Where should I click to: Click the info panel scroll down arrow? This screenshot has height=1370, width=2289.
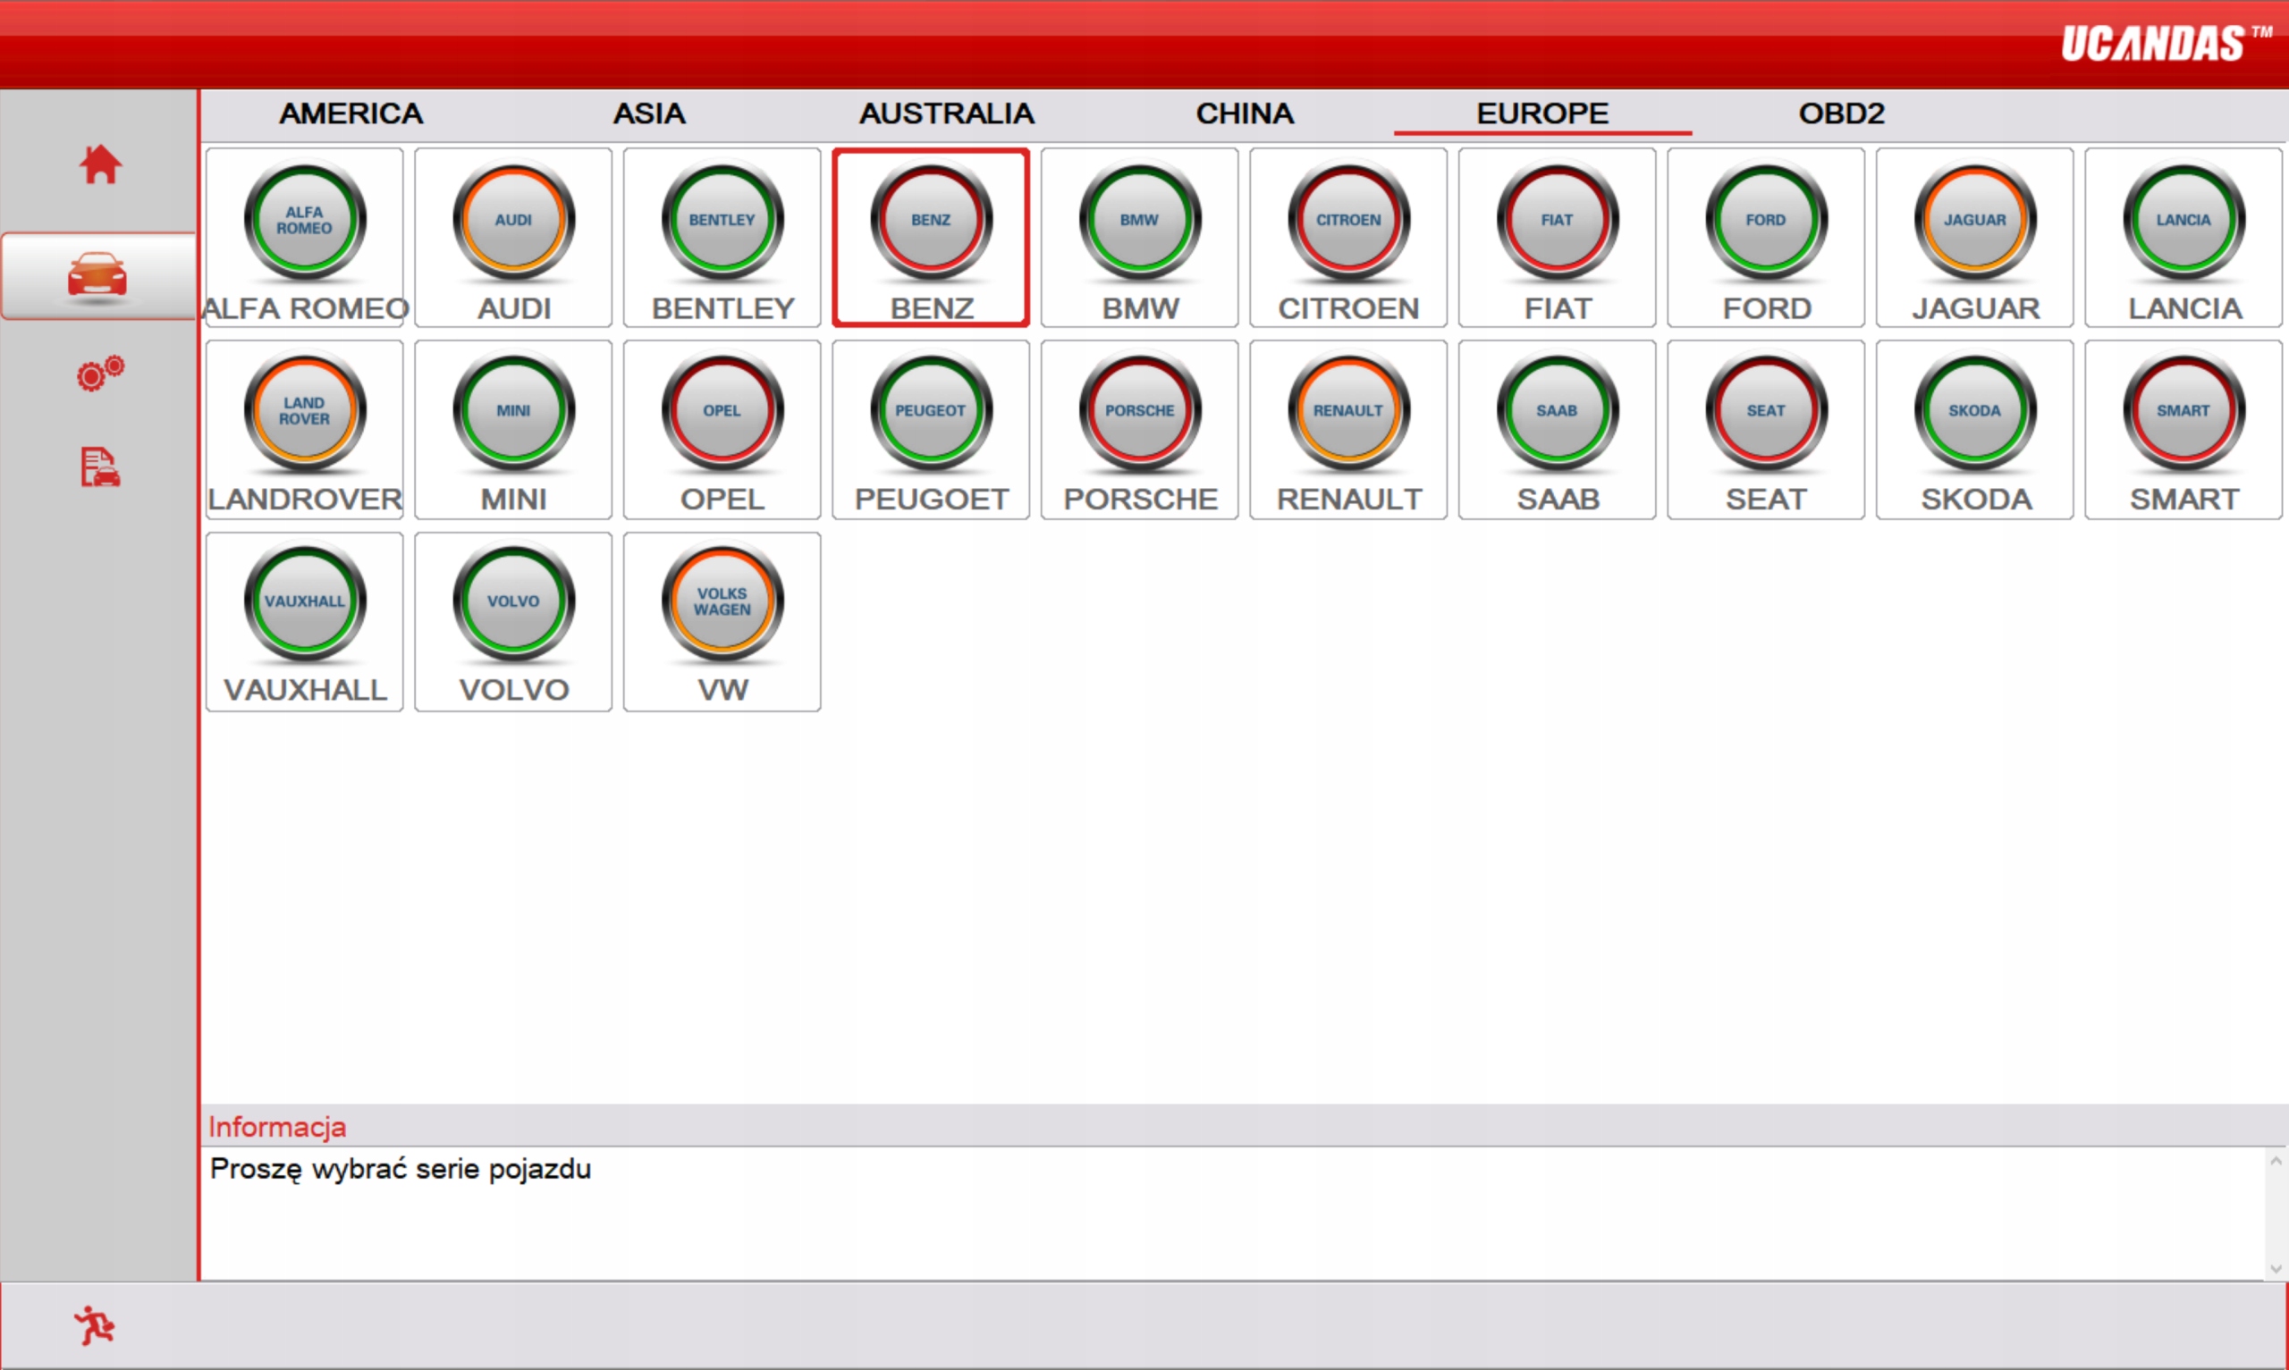(x=2276, y=1268)
